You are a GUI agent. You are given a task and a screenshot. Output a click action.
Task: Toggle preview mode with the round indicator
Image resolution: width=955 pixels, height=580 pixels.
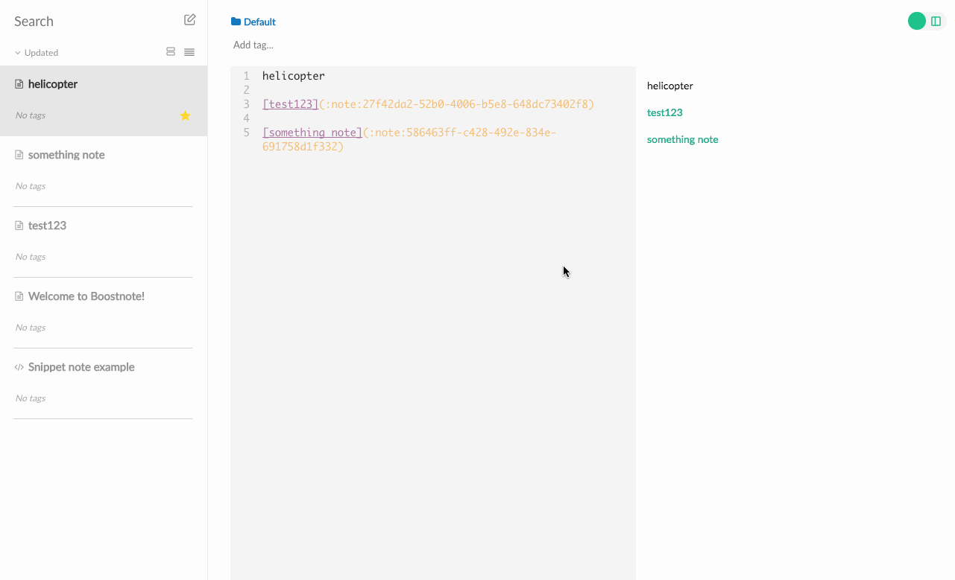pyautogui.click(x=917, y=20)
